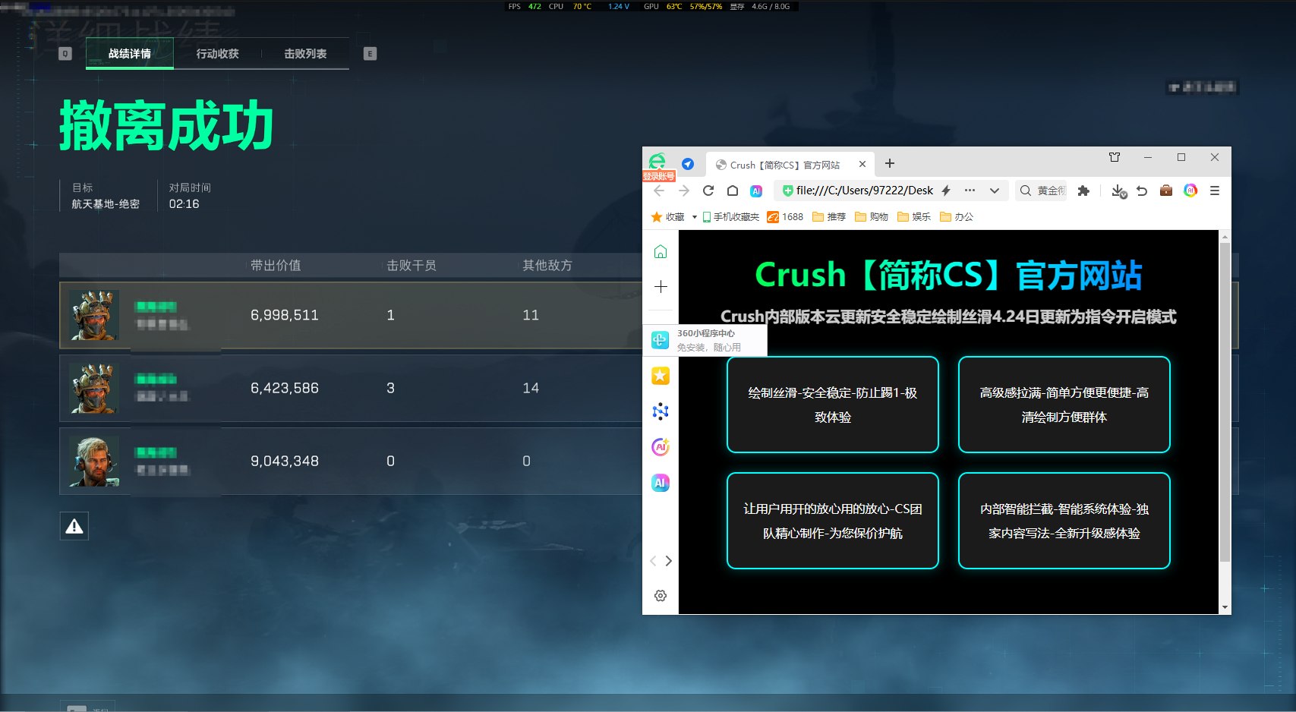Reload the page with the refresh icon

click(708, 191)
